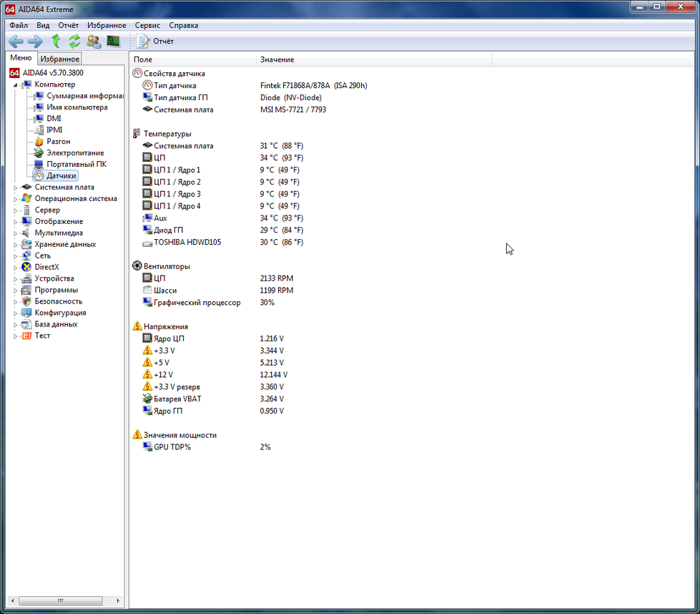Open the Файл menu
This screenshot has height=614, width=700.
[19, 26]
